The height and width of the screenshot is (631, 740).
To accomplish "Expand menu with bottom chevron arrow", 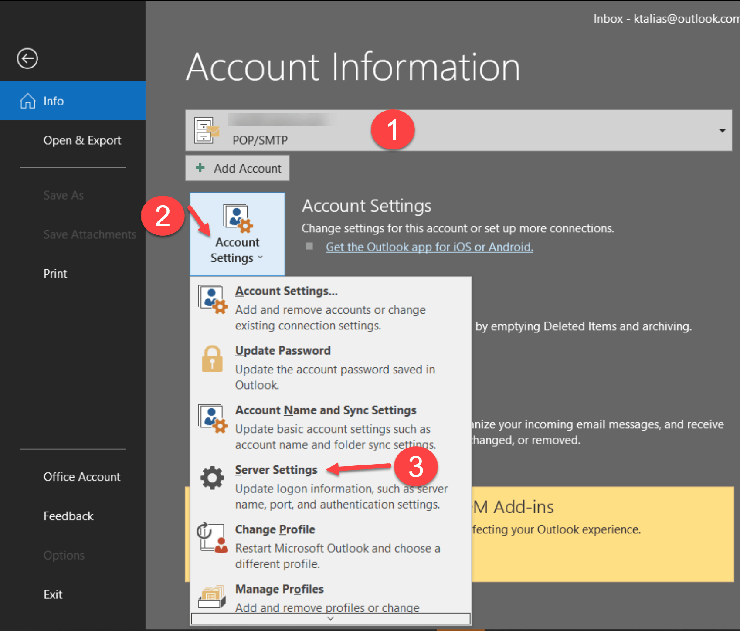I will tap(330, 618).
